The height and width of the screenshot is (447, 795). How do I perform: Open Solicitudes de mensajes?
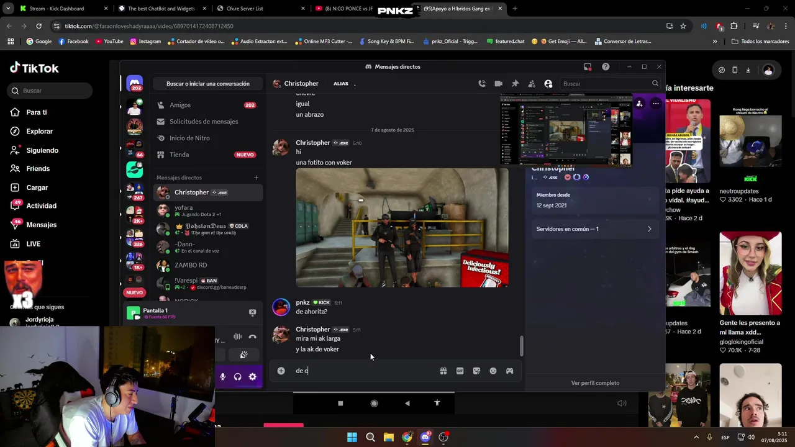(207, 122)
